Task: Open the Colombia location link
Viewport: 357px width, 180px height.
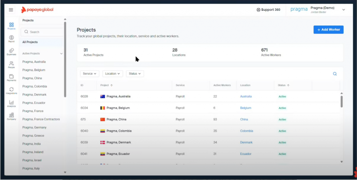Action: (x=246, y=131)
